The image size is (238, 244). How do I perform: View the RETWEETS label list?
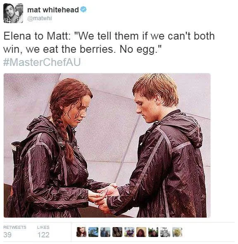(15, 227)
